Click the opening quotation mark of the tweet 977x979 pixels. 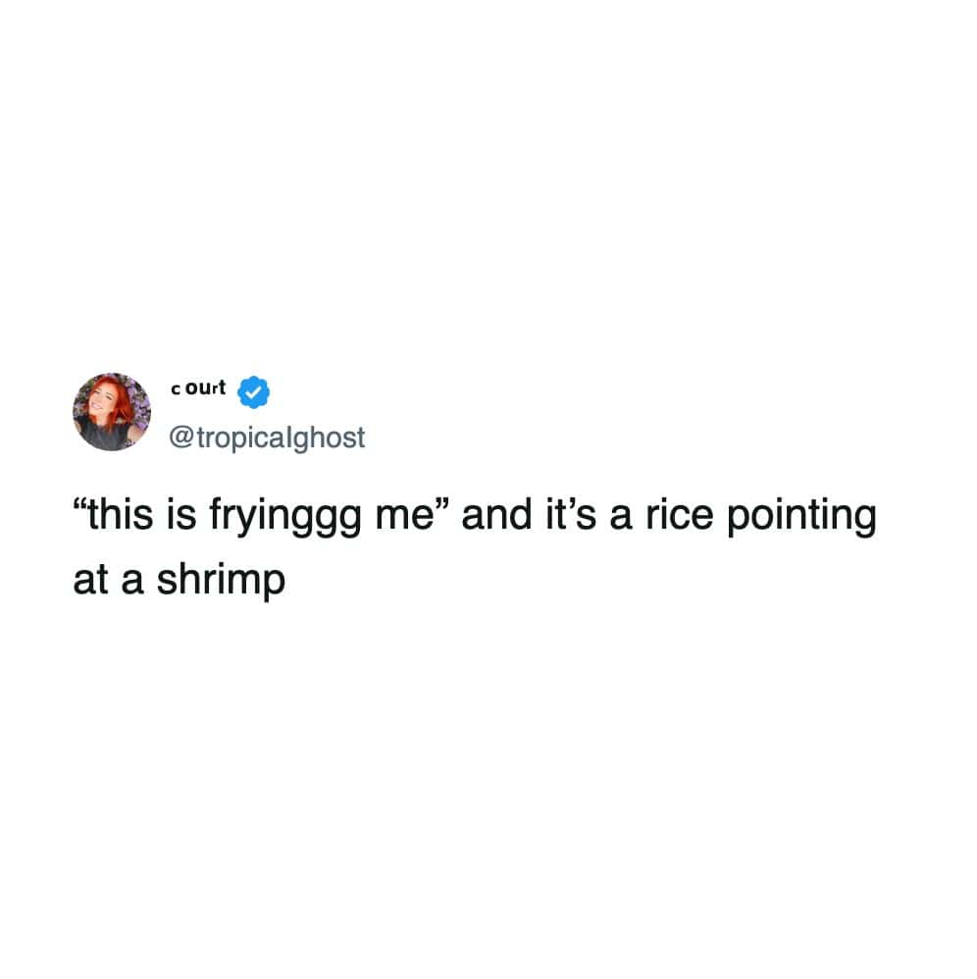(x=79, y=504)
